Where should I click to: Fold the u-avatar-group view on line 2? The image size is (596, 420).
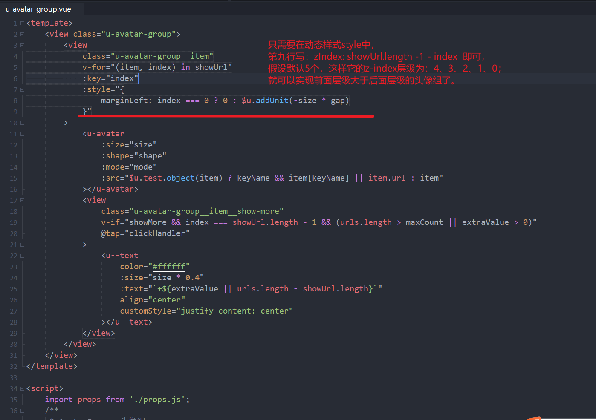point(22,34)
